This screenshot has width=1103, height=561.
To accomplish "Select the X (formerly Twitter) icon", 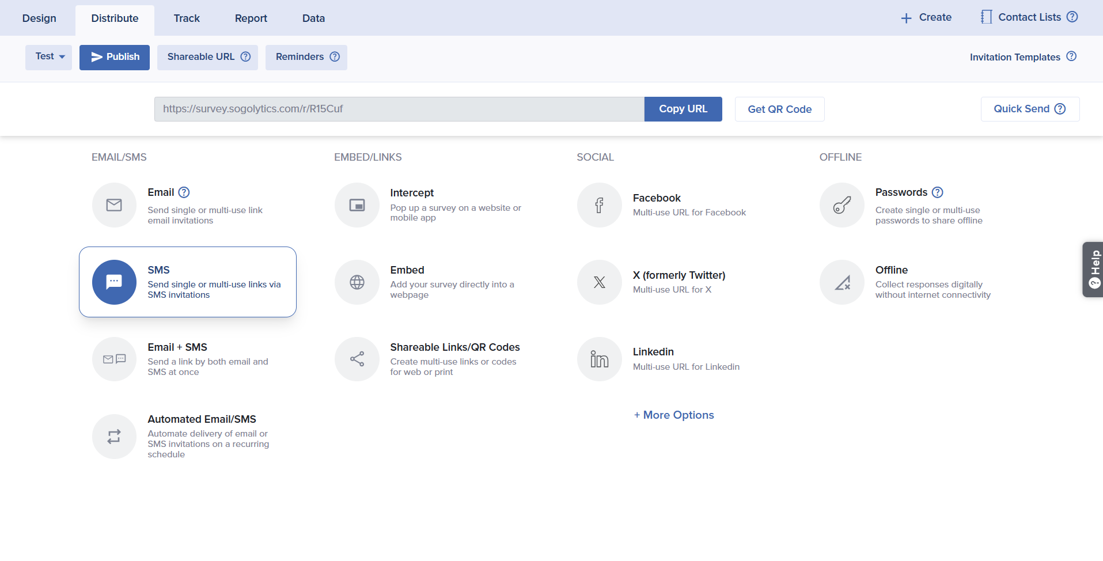I will 600,282.
